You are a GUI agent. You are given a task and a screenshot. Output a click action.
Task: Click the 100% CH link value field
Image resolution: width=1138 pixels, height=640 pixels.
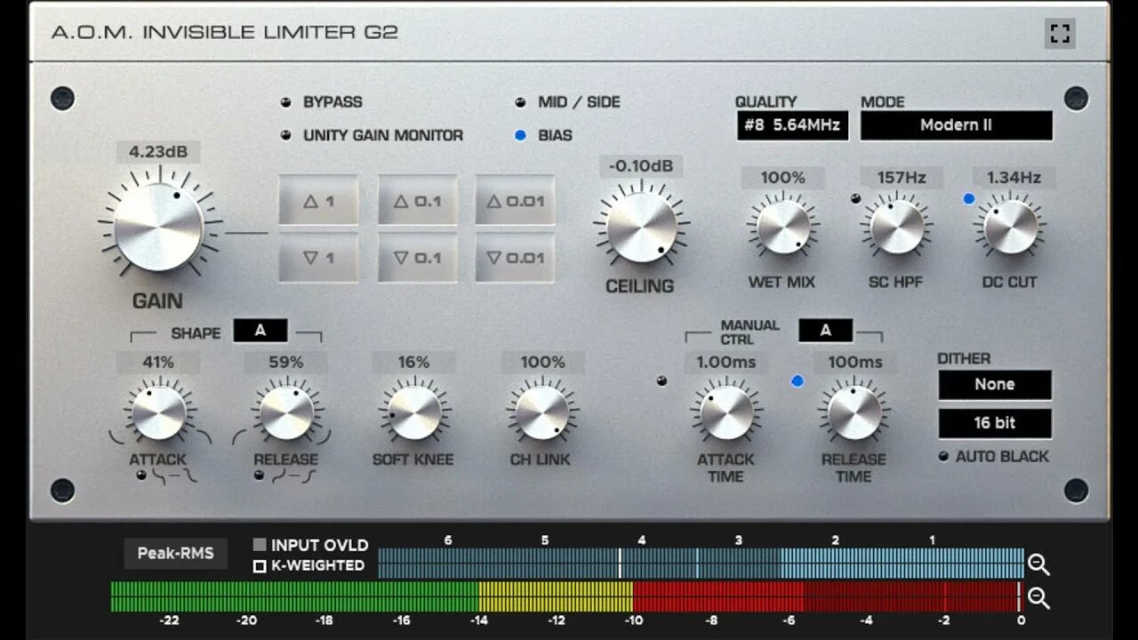(x=543, y=363)
